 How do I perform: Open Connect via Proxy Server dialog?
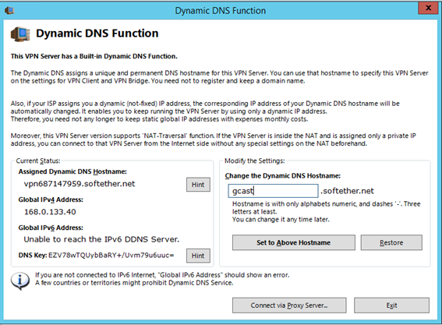(x=289, y=306)
